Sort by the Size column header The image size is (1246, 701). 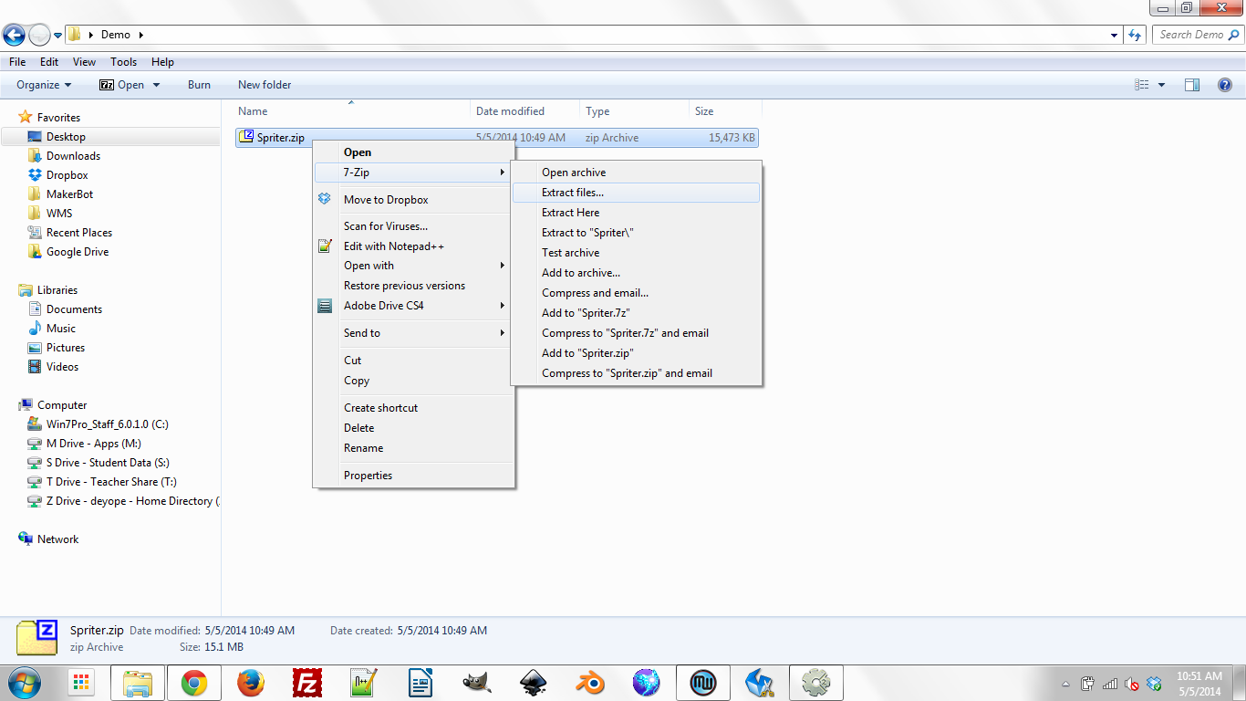pos(725,111)
